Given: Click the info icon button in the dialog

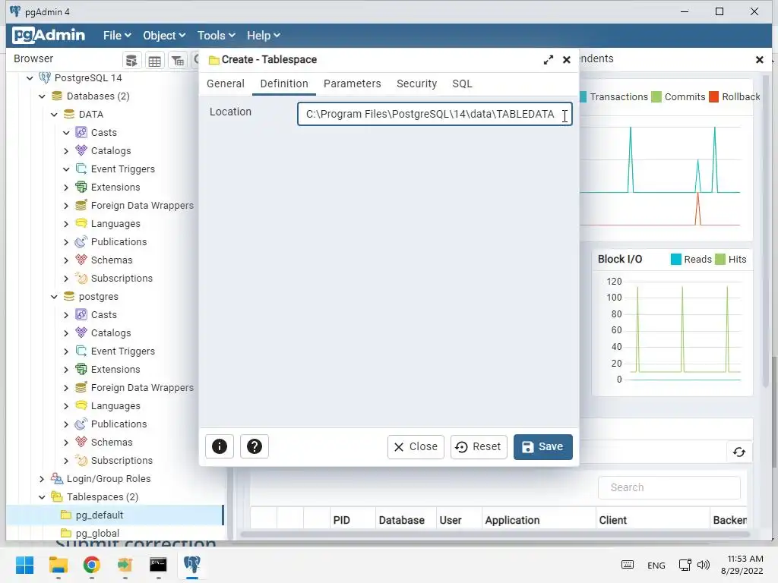Looking at the screenshot, I should pyautogui.click(x=220, y=446).
